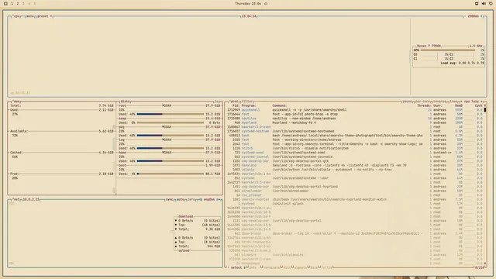This screenshot has width=496, height=279.
Task: Select next sort column right of cpu lazy
Action: pos(481,102)
